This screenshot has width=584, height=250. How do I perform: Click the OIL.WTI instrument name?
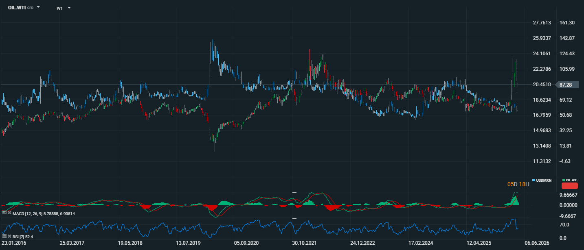tap(17, 7)
